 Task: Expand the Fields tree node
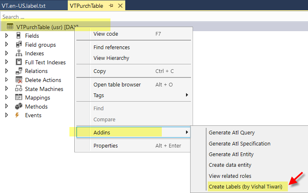[7, 36]
